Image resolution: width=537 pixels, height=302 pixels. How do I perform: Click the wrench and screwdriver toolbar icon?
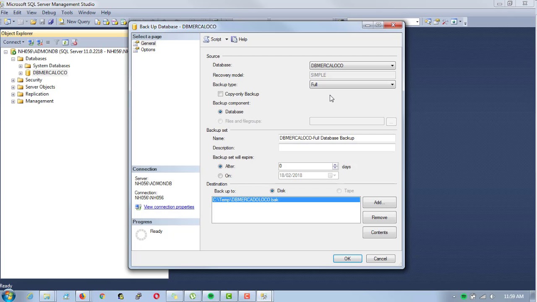point(445,21)
